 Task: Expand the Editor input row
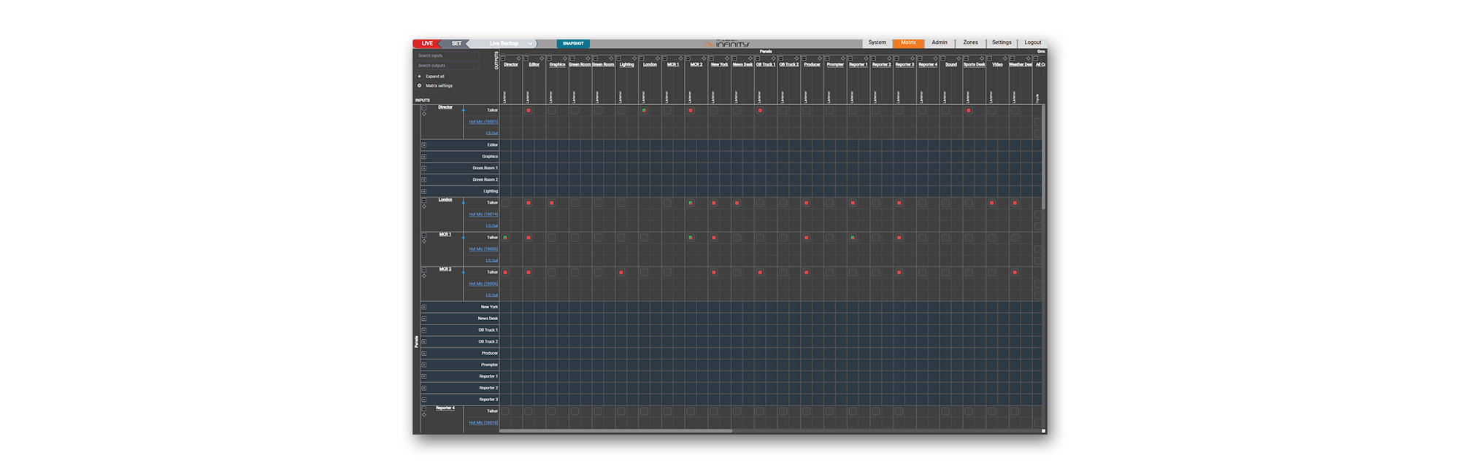coord(424,145)
